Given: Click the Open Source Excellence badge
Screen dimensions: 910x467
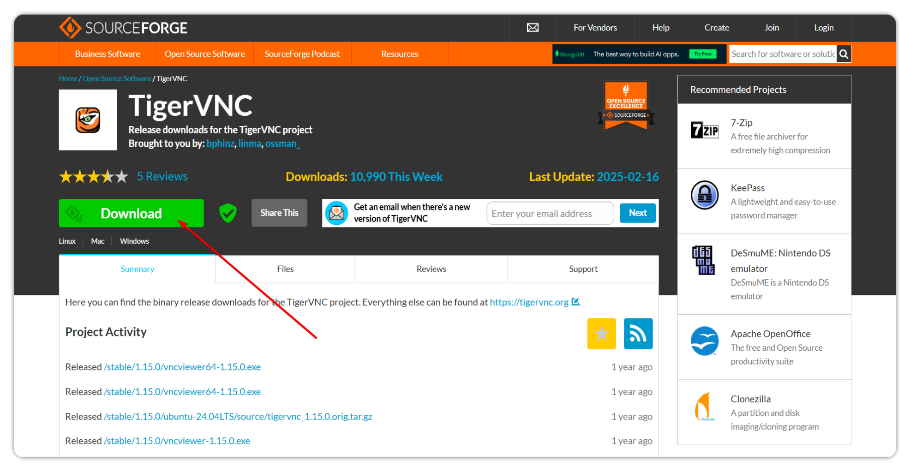Looking at the screenshot, I should click(x=626, y=106).
